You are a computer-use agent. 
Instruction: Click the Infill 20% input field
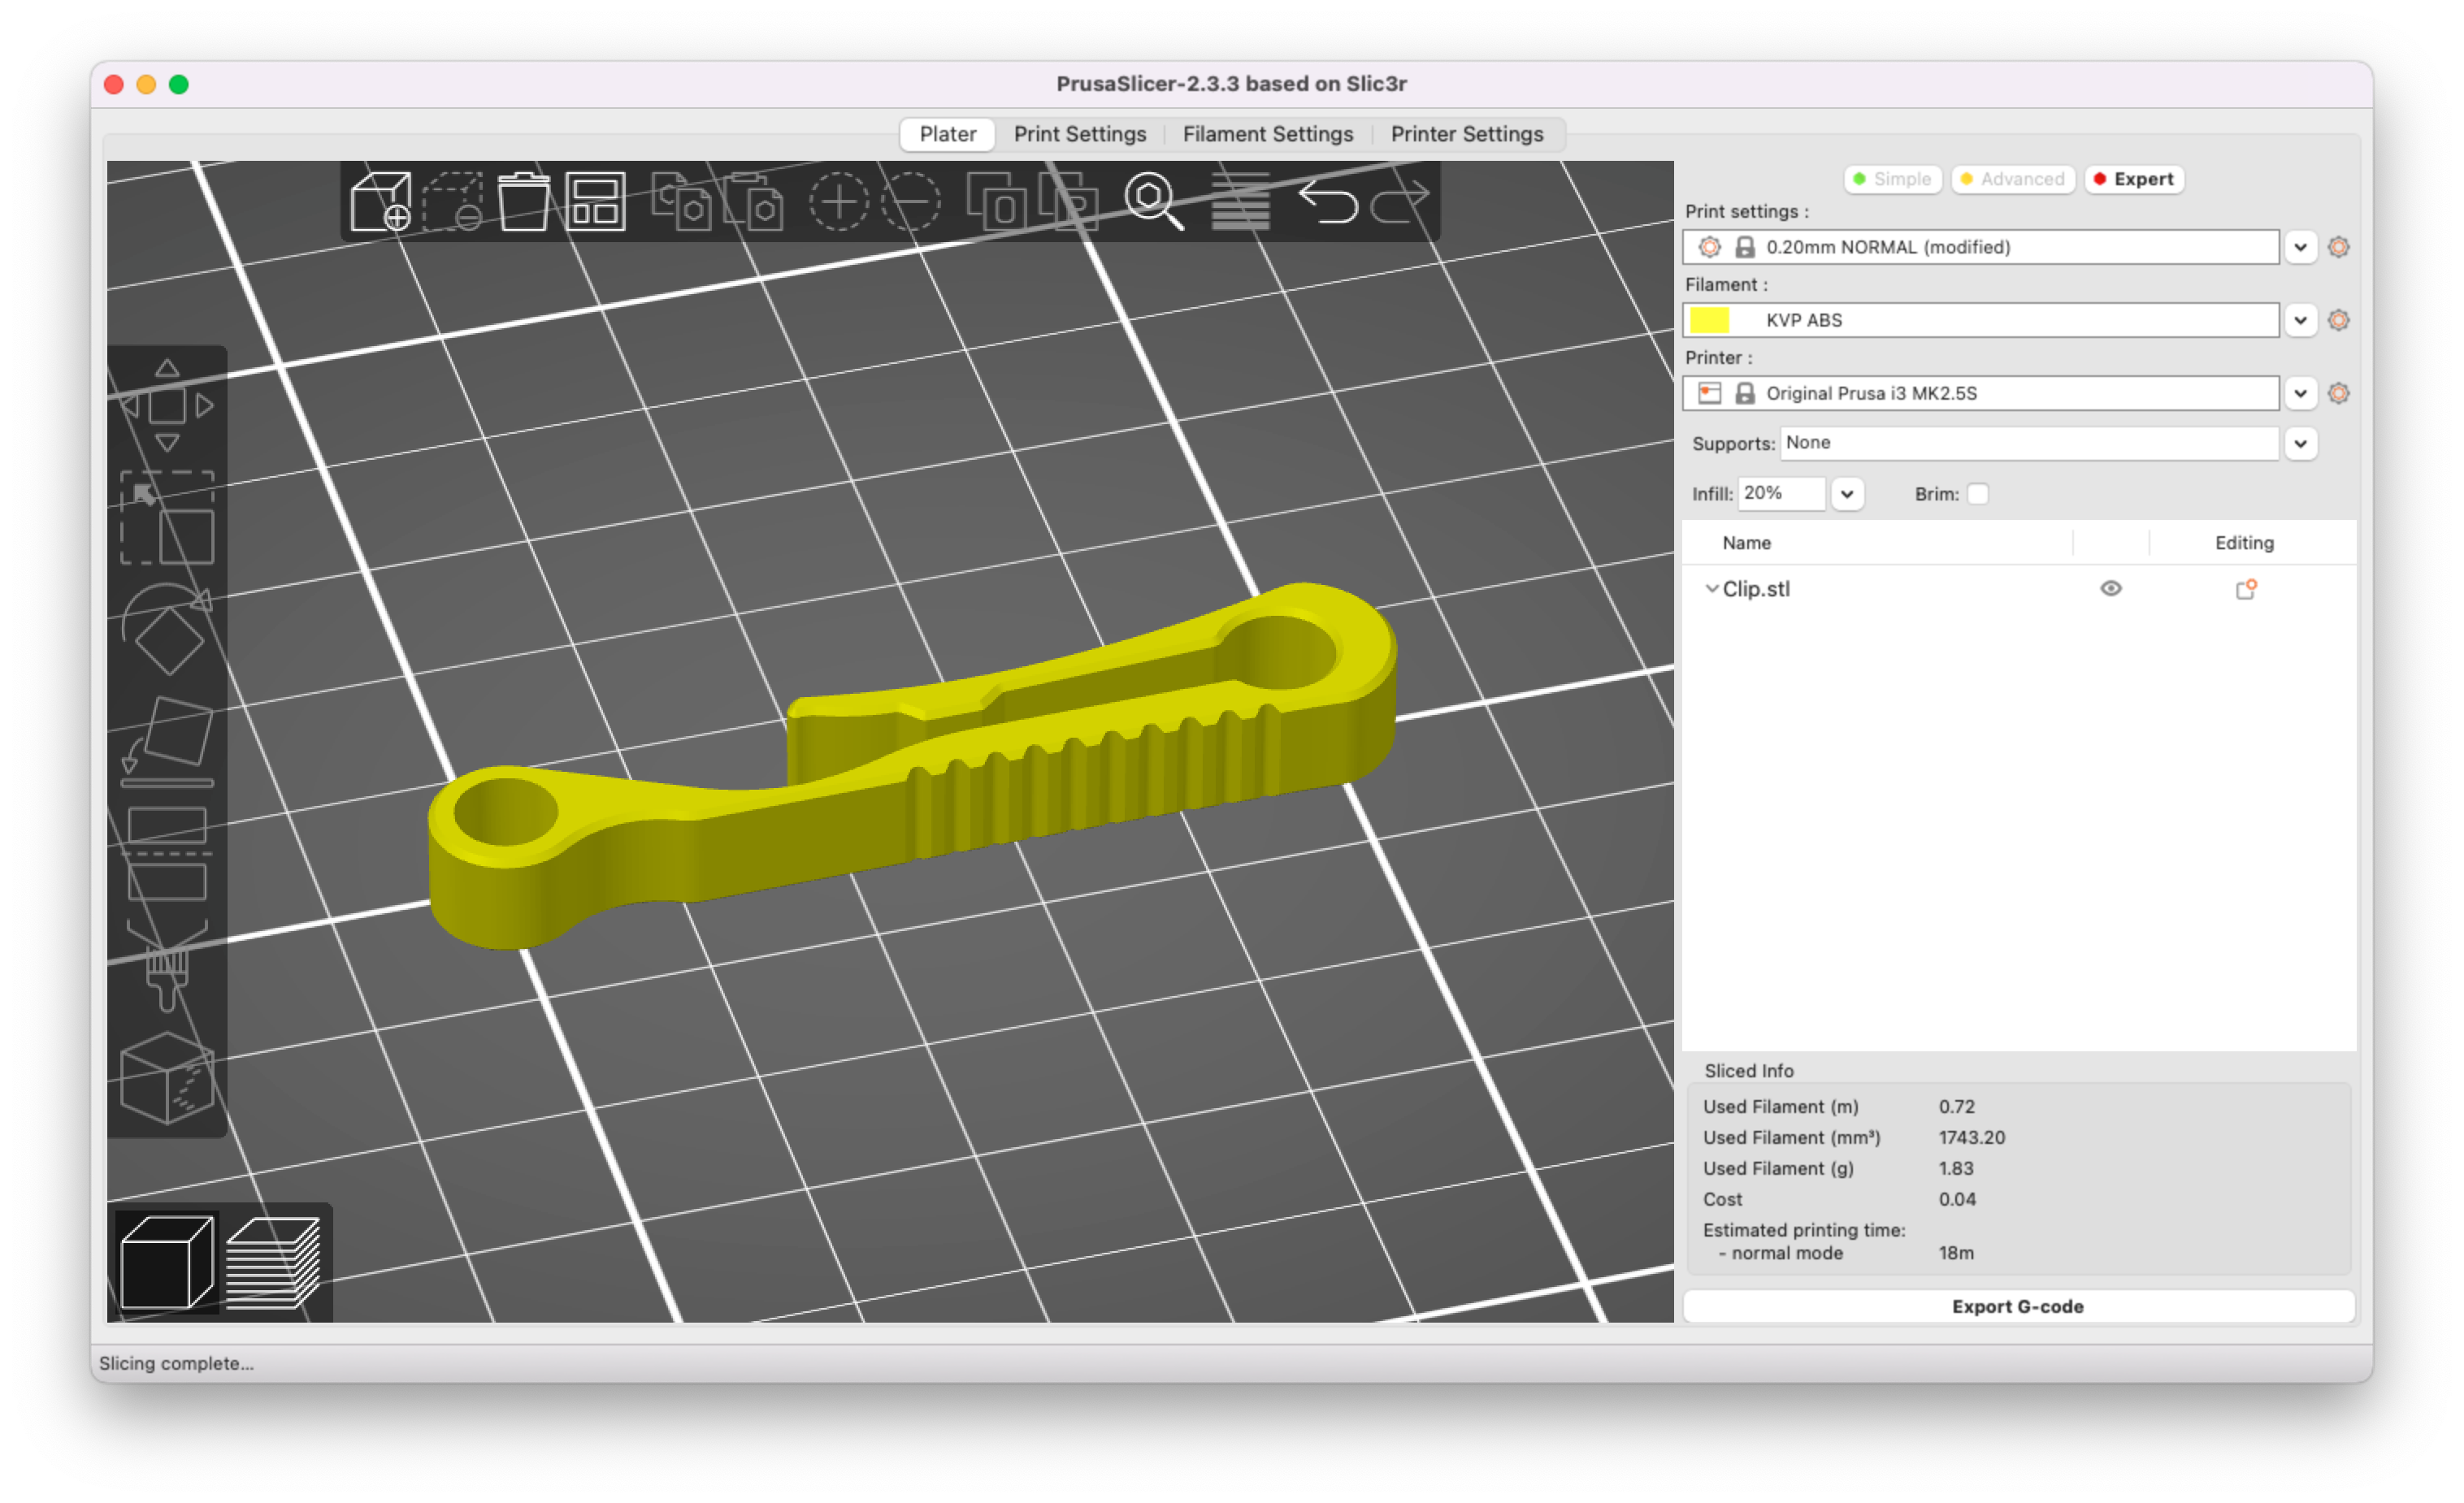(1781, 494)
